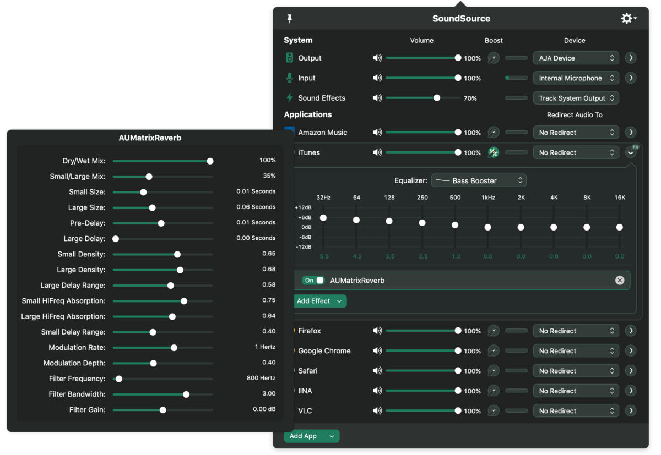Collapse the iTunes FX panel
This screenshot has height=455, width=661.
point(631,153)
